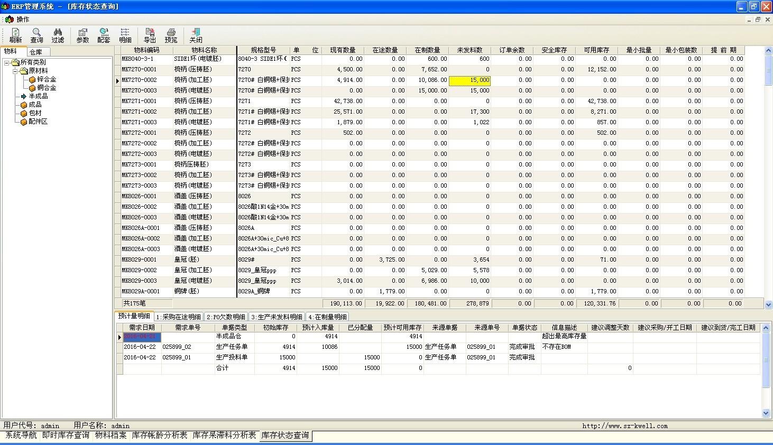Screen dimensions: 773x445
Task: Click the 需求日期 column header
Action: pos(142,328)
